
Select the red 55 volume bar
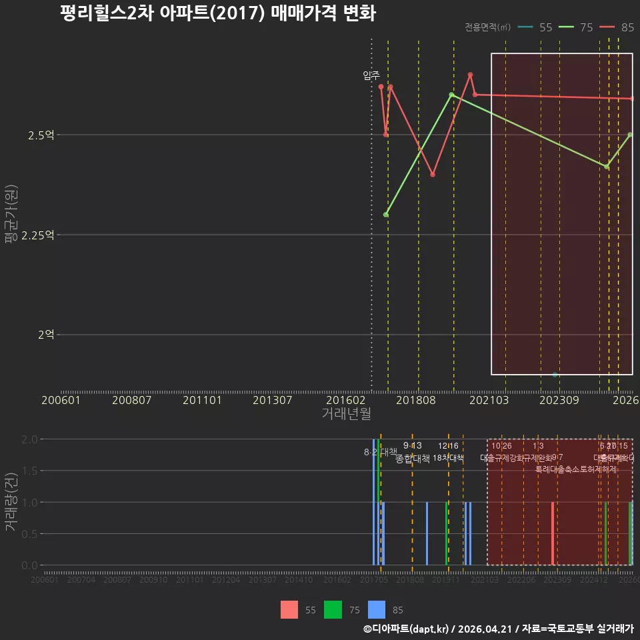point(553,533)
